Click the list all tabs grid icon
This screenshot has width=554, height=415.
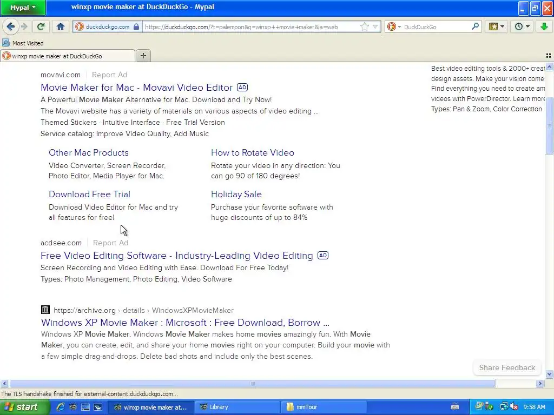click(x=549, y=56)
